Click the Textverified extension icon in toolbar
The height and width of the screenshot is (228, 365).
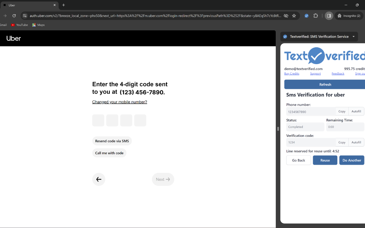307,16
